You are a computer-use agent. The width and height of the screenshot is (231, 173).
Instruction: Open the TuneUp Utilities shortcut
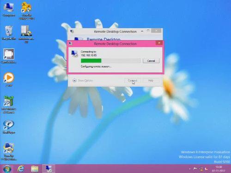26,11
